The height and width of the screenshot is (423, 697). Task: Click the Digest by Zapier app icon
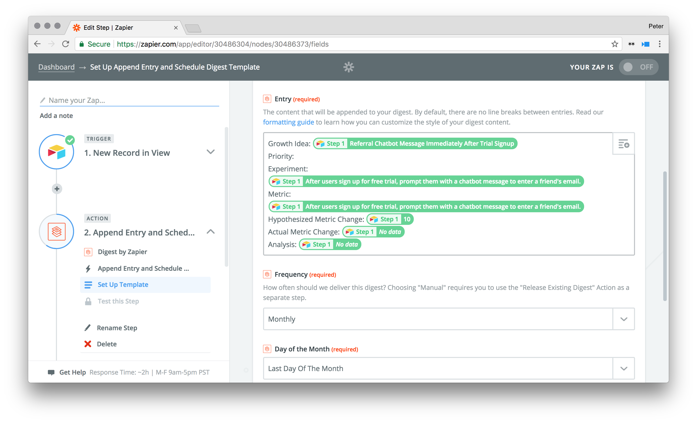88,252
